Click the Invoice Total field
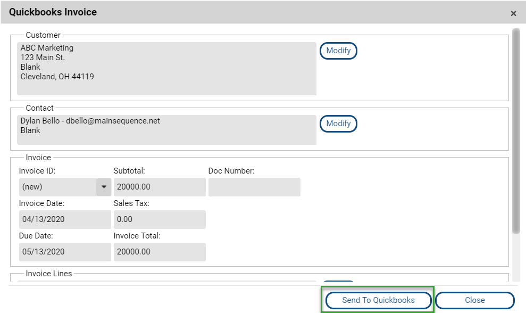 (x=160, y=252)
